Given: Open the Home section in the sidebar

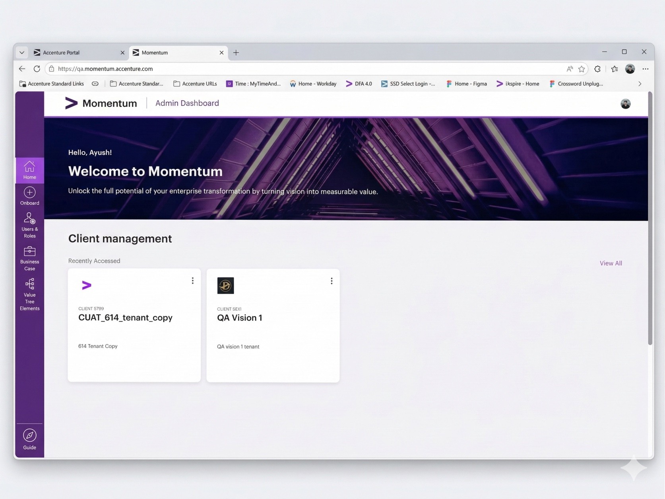Looking at the screenshot, I should tap(29, 170).
